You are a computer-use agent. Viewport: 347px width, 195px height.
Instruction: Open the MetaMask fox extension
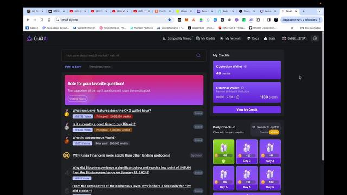[187, 20]
